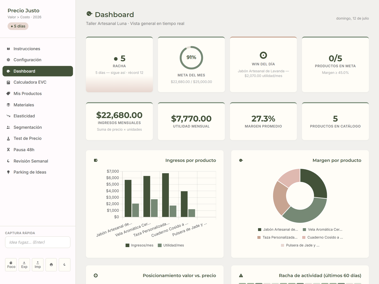Click the "$22,680.00 / $25,000.00" goal text

point(191,82)
